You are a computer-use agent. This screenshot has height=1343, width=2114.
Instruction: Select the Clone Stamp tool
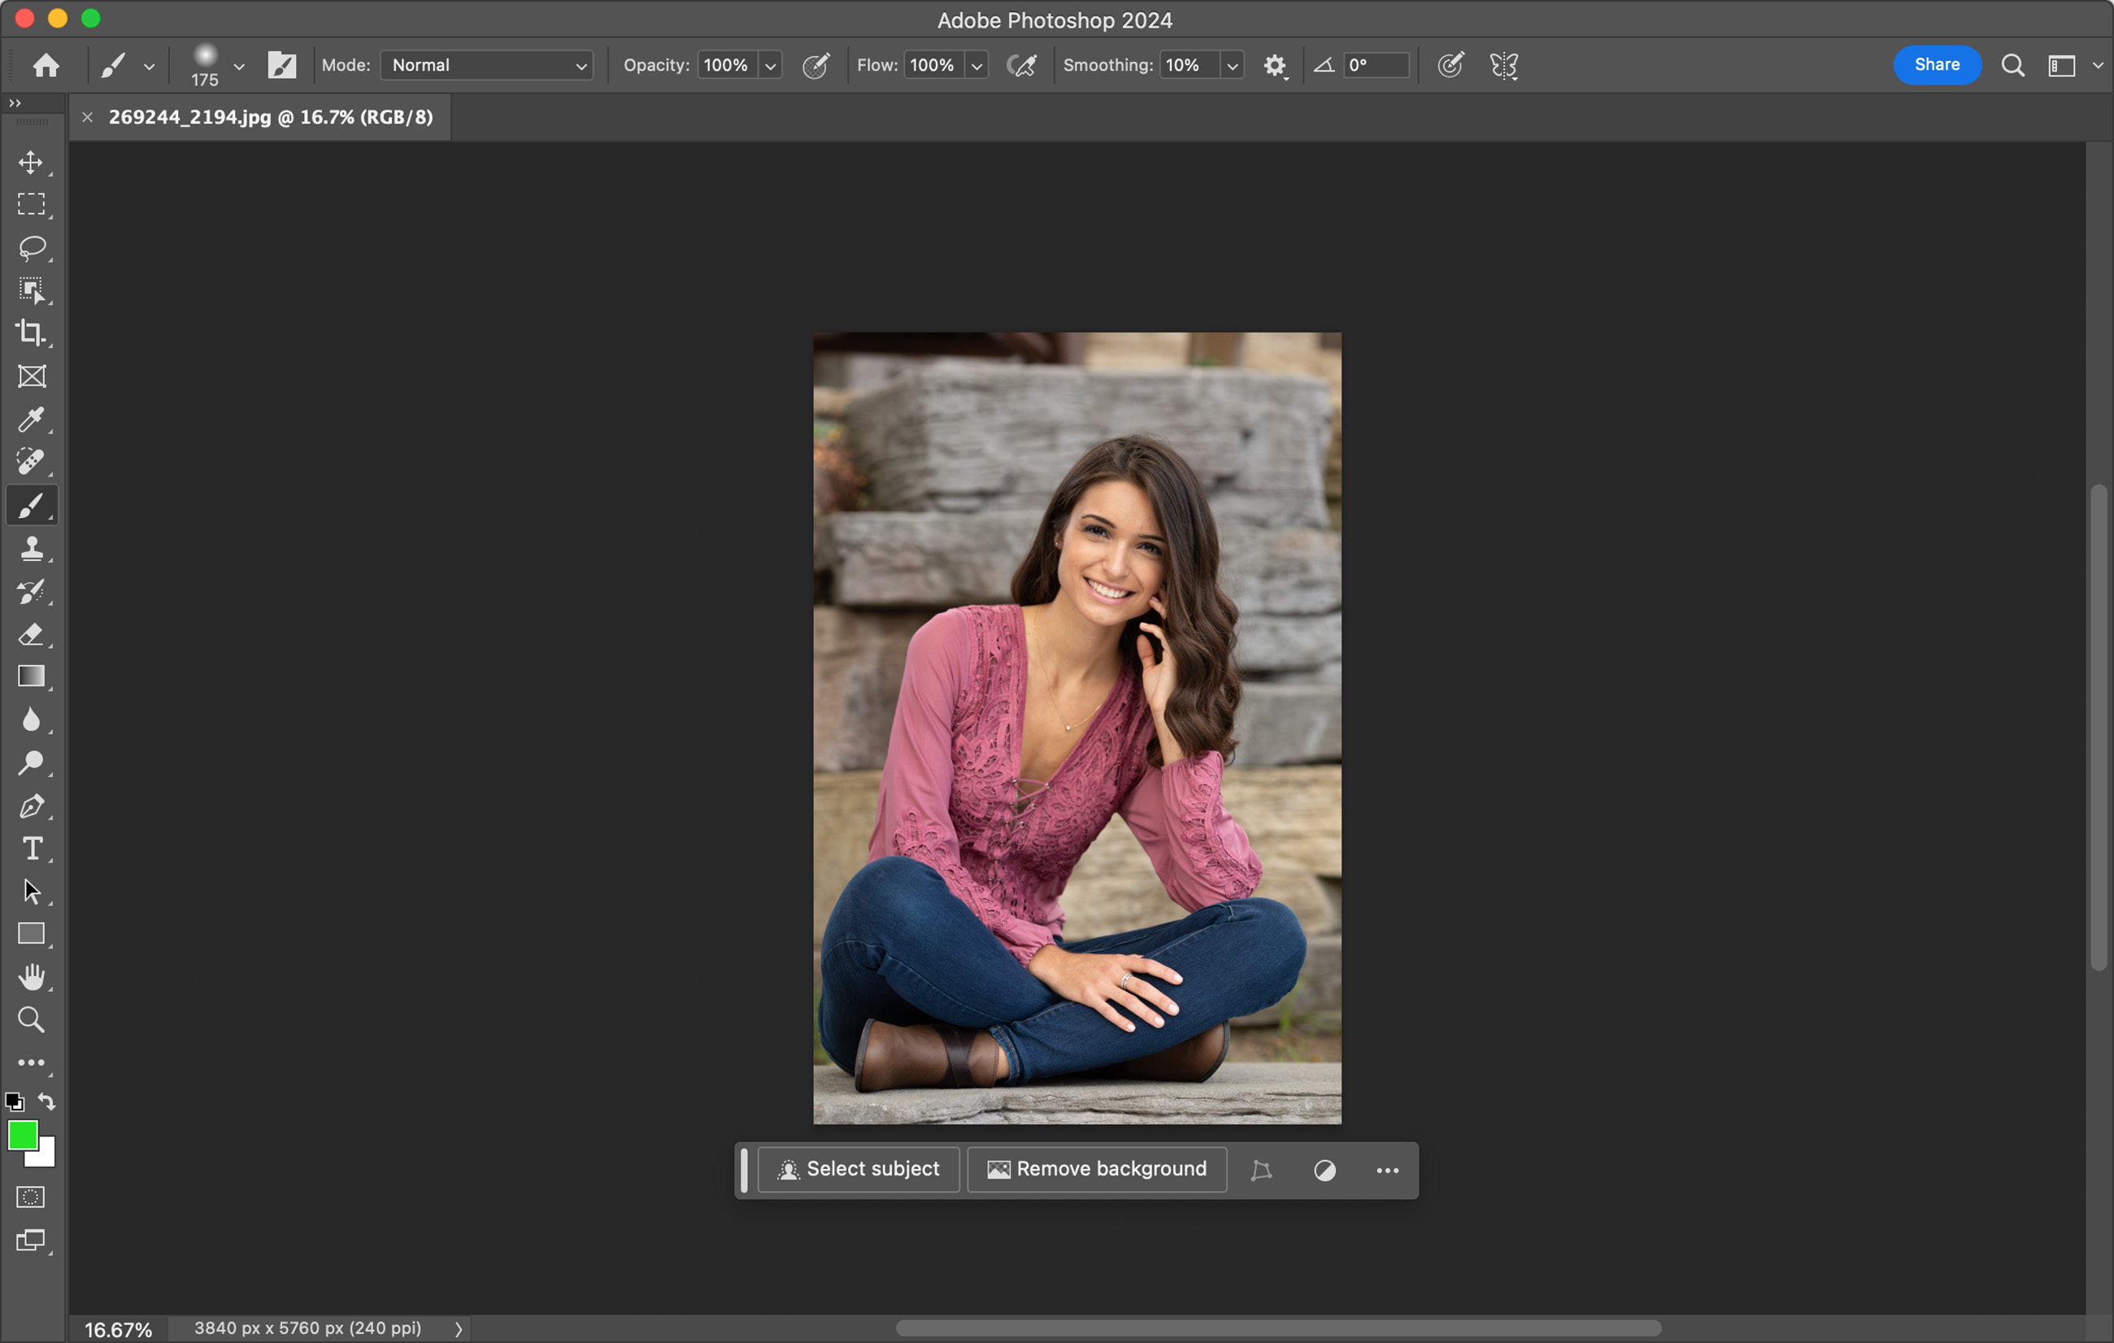tap(32, 549)
